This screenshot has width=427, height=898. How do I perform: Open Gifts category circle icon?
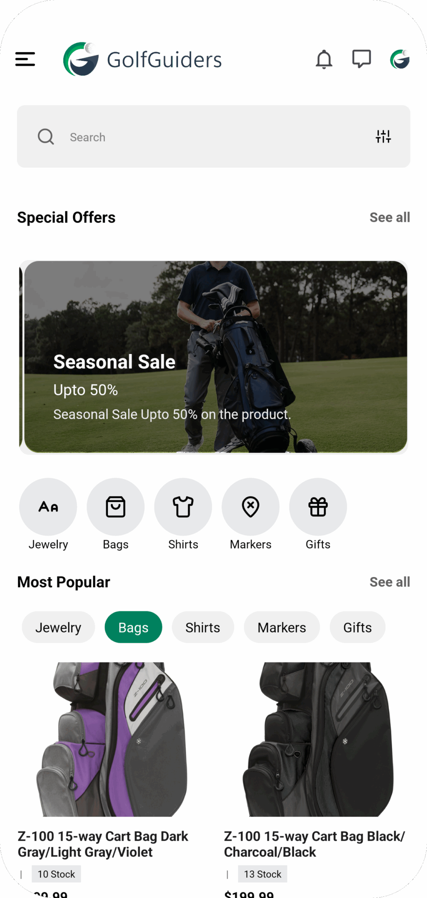point(318,507)
